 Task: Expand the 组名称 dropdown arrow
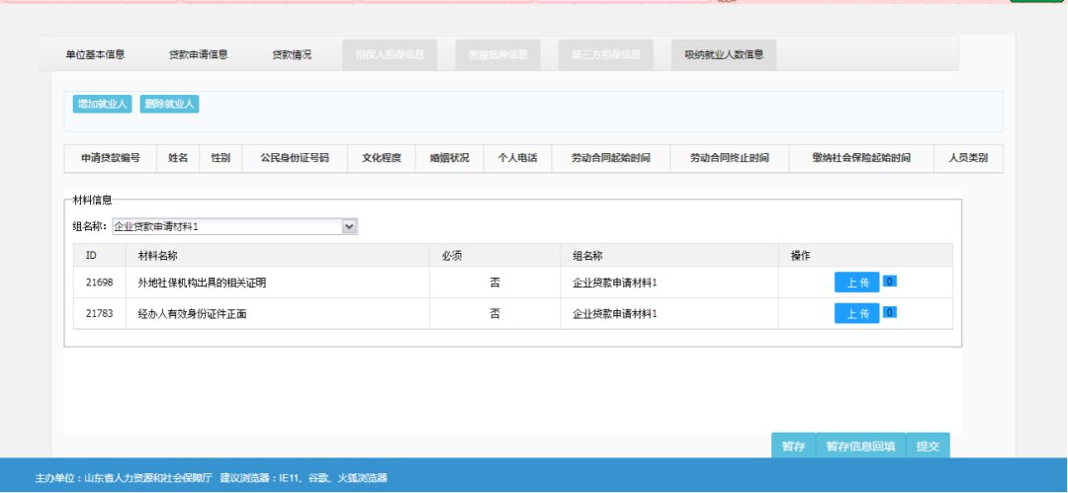tap(349, 226)
